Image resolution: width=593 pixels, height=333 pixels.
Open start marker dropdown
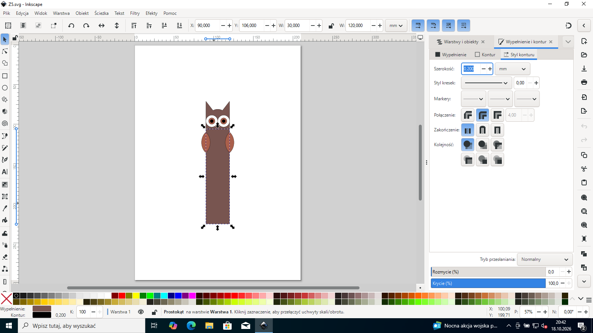point(473,99)
